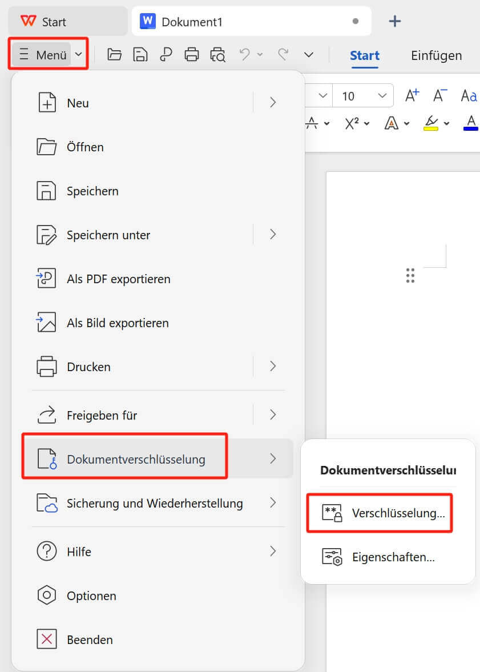Apply superscript with the X² icon
Viewport: 480px width, 672px height.
tap(352, 123)
